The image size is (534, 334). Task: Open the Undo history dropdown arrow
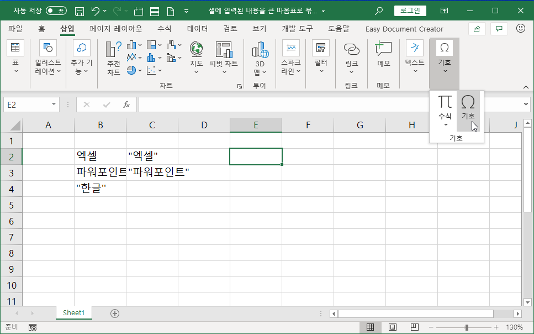click(104, 11)
